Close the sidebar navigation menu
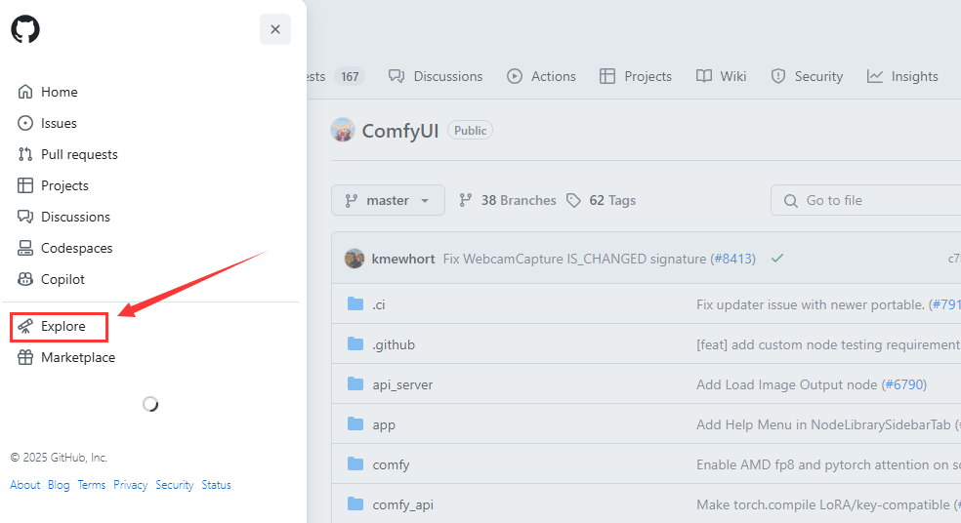The height and width of the screenshot is (523, 961). [x=275, y=29]
